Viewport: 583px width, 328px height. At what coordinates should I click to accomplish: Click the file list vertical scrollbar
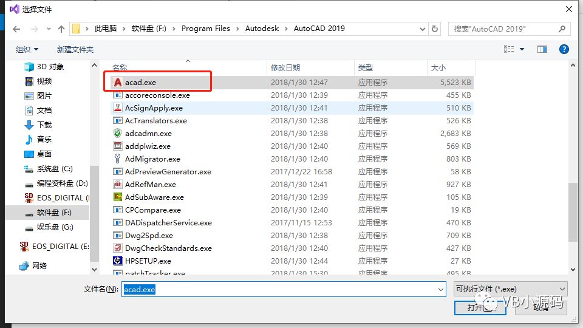coord(573,212)
